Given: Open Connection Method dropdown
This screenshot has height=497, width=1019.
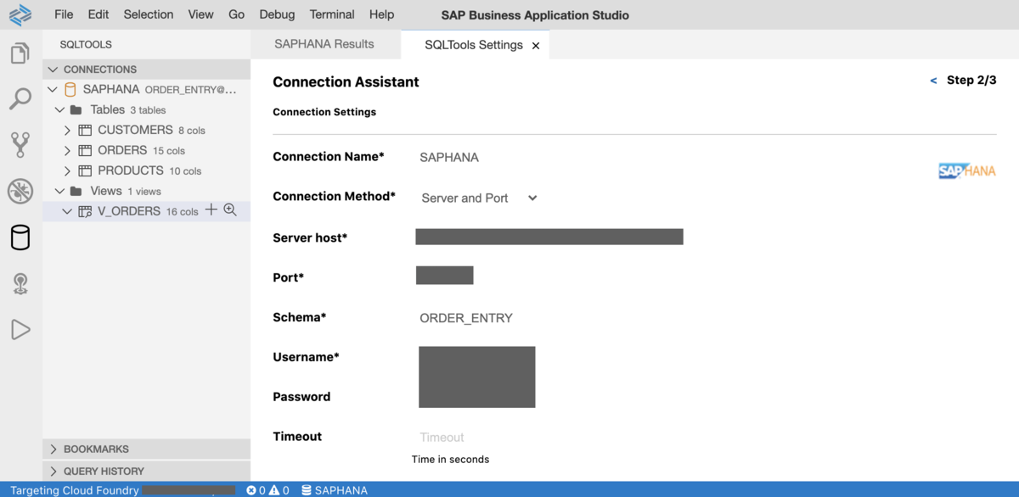Looking at the screenshot, I should [x=479, y=198].
